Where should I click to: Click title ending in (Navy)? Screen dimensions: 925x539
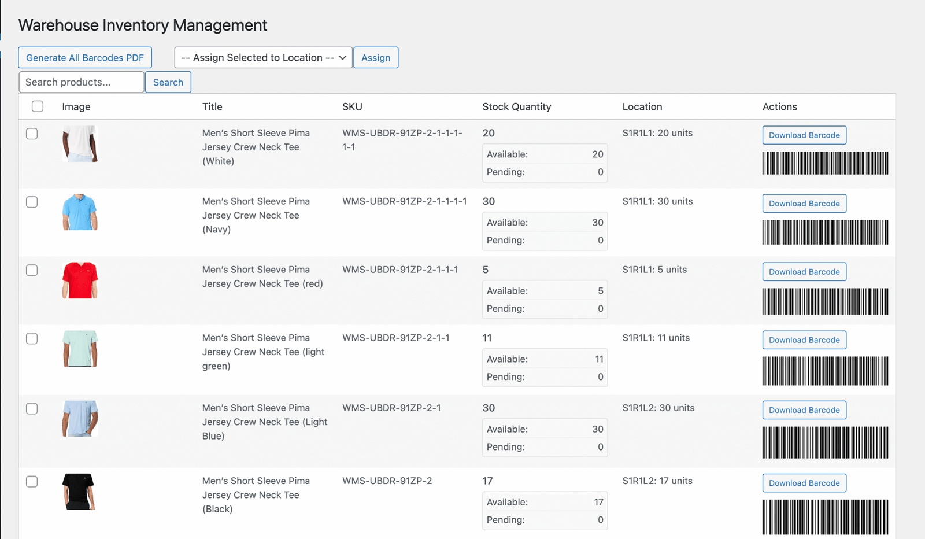click(x=256, y=215)
